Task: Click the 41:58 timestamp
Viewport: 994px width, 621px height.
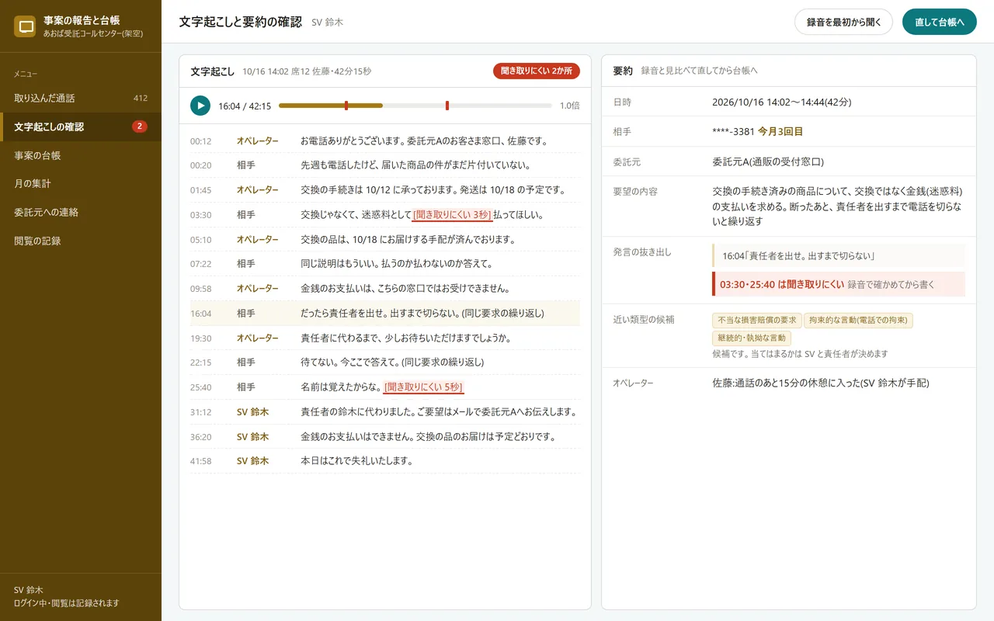Action: click(201, 461)
